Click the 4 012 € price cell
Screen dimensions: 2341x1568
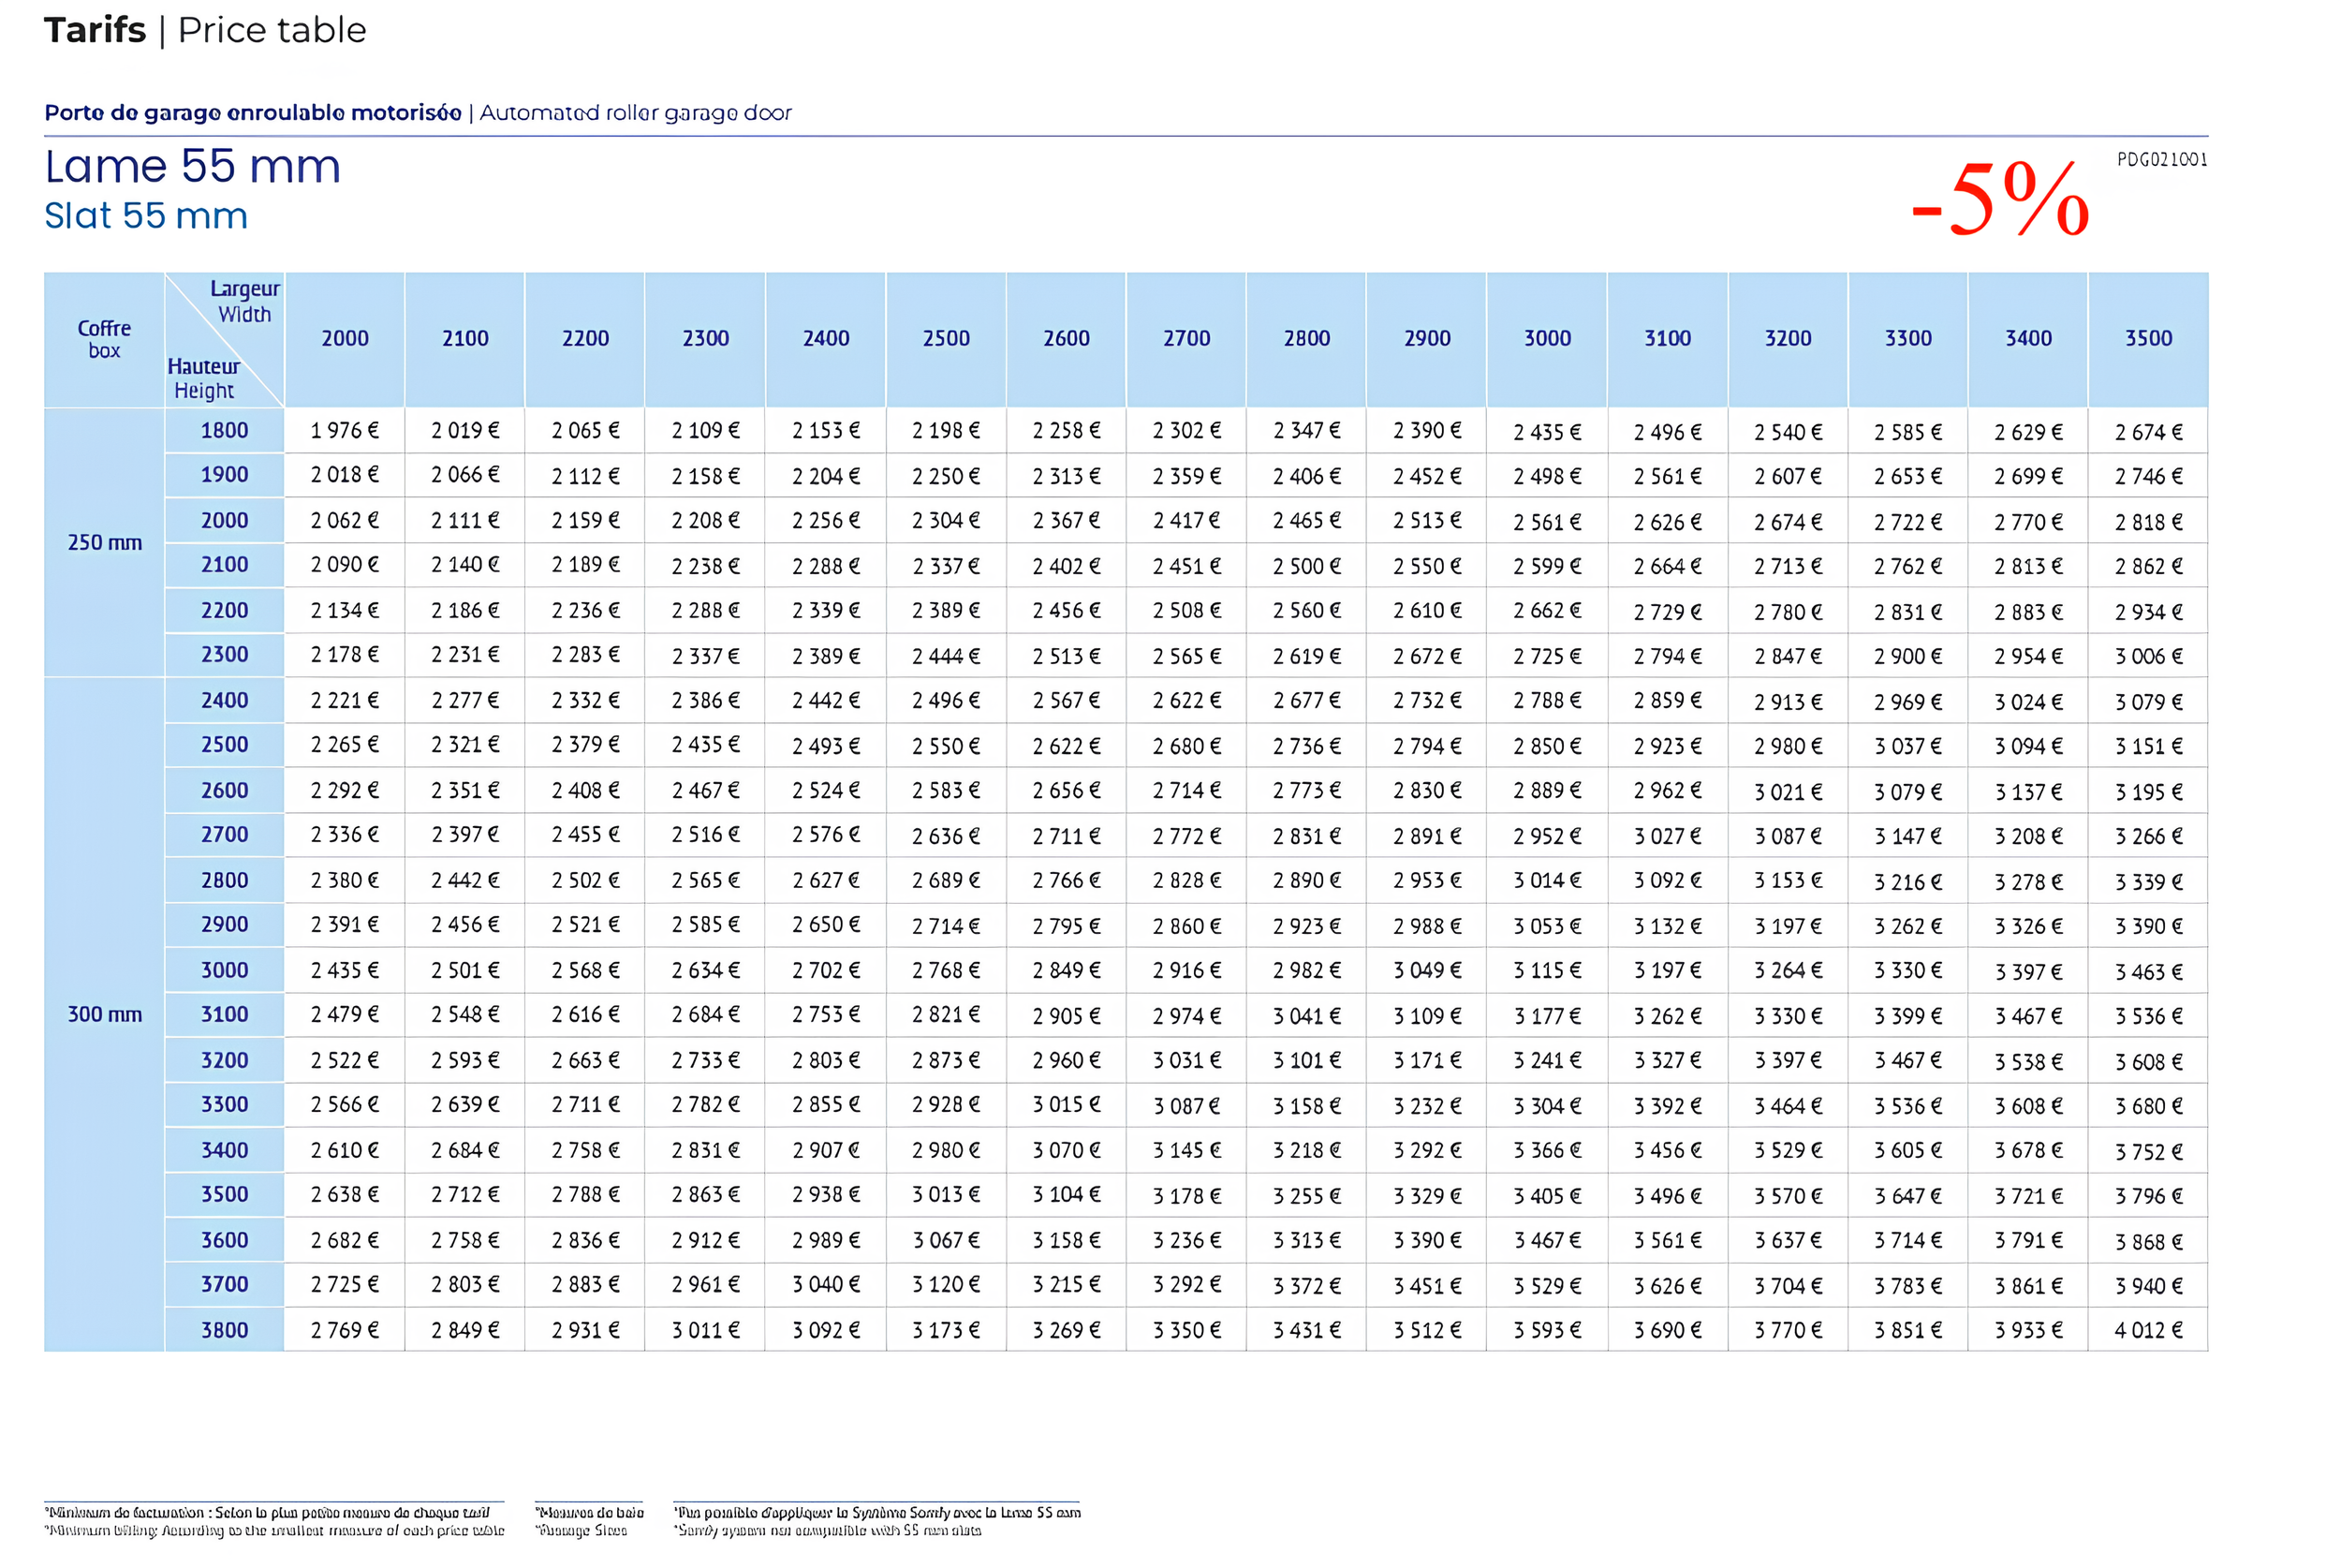(x=2148, y=1330)
